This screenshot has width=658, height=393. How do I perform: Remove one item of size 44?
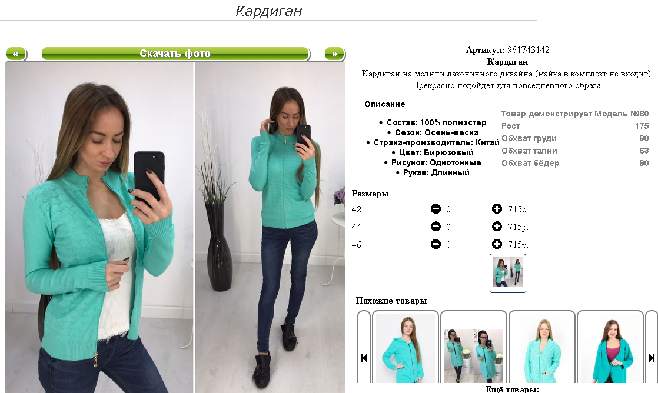coord(436,227)
